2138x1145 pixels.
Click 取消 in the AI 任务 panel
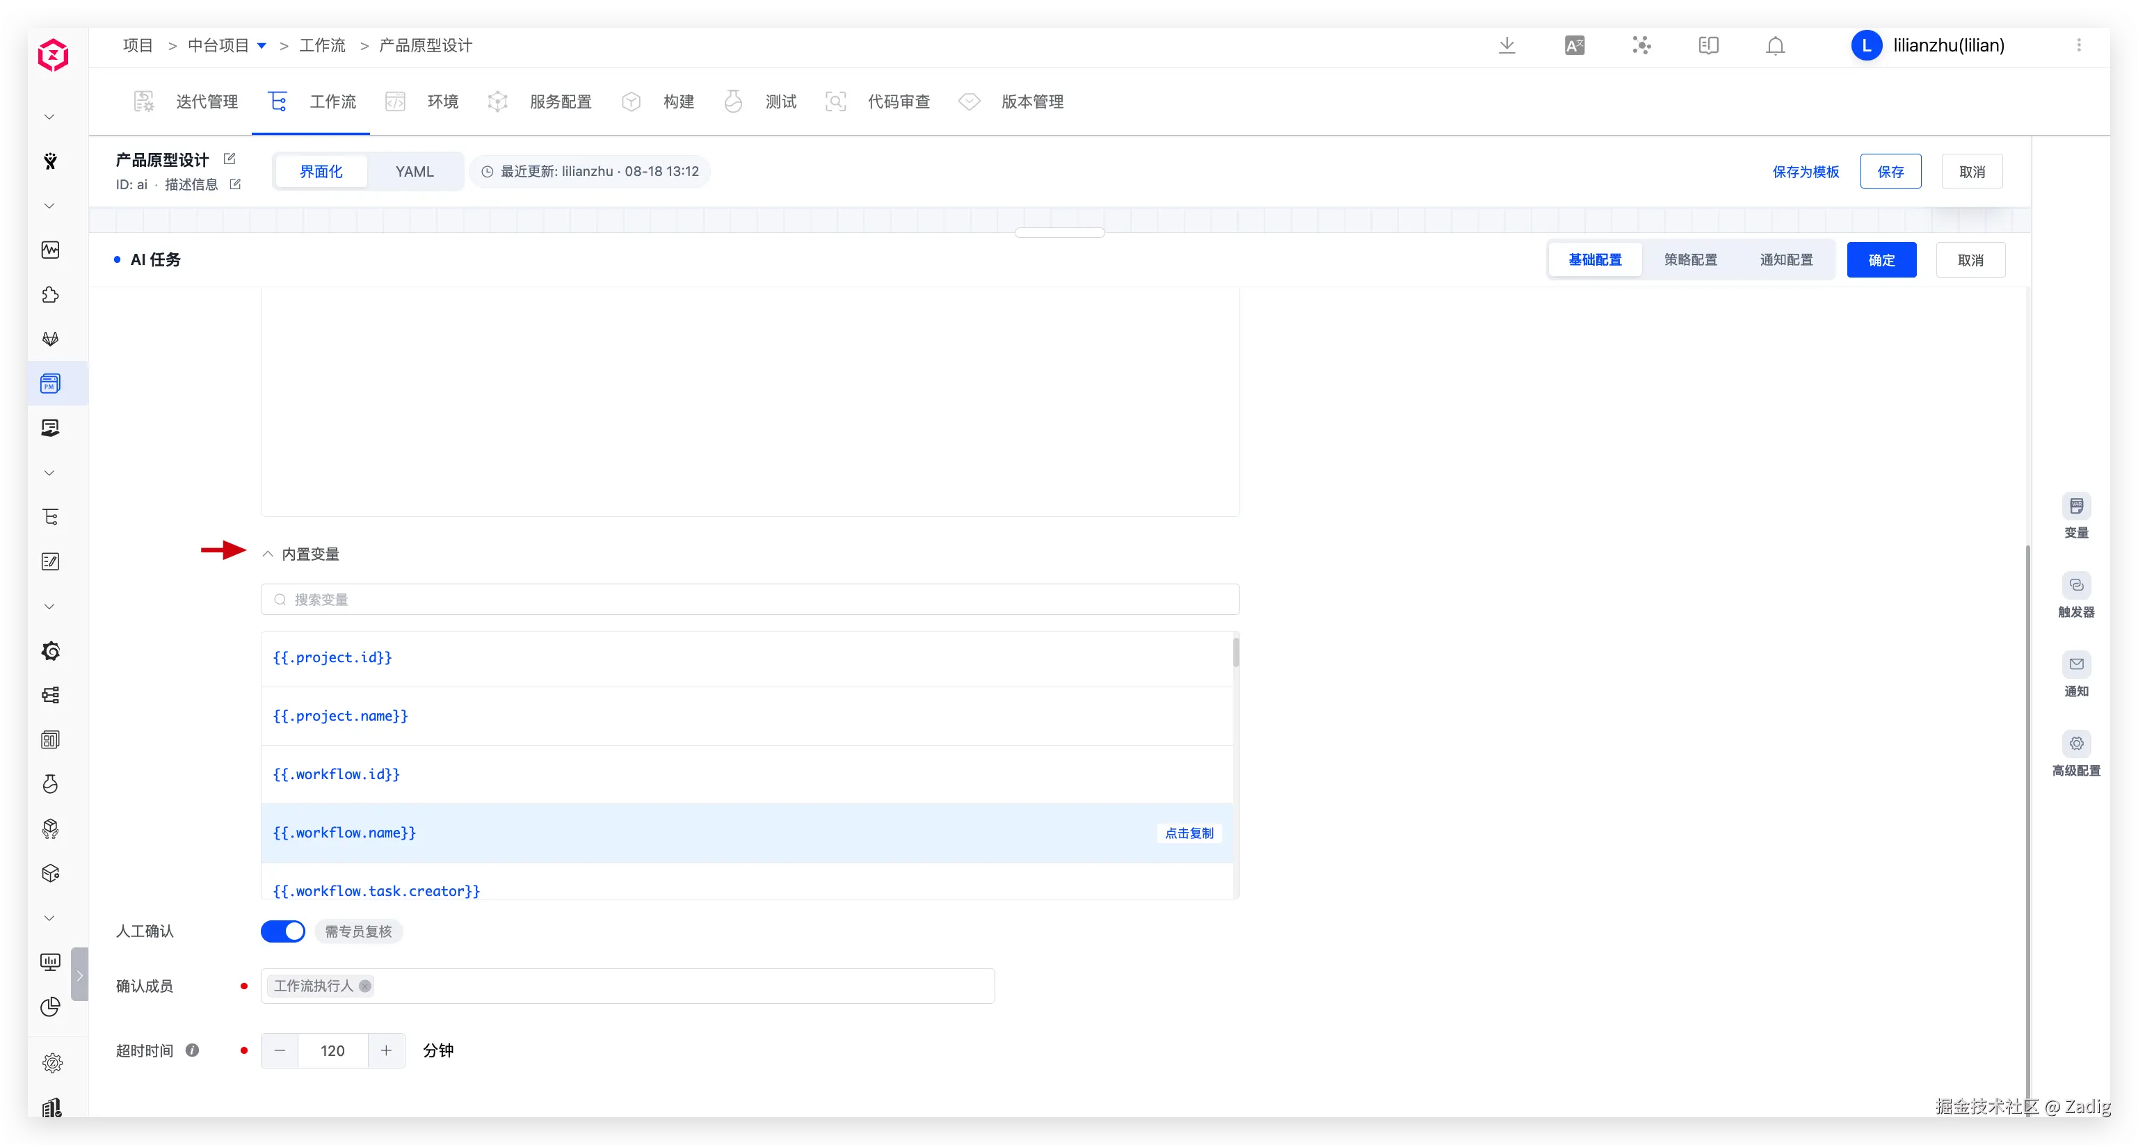[1970, 260]
